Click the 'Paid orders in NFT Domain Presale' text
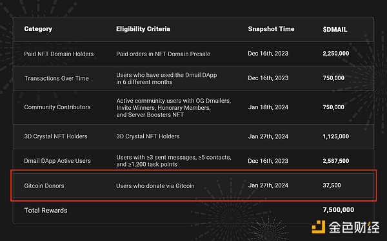Viewport: 387px width, 241px height. 163,54
